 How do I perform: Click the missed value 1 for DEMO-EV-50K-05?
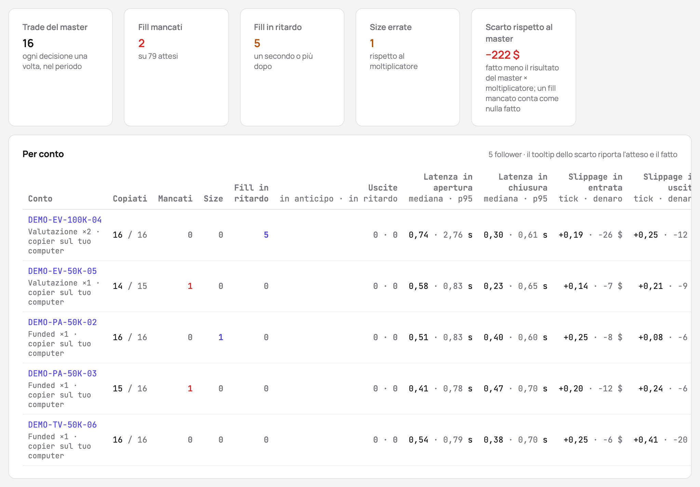point(190,286)
